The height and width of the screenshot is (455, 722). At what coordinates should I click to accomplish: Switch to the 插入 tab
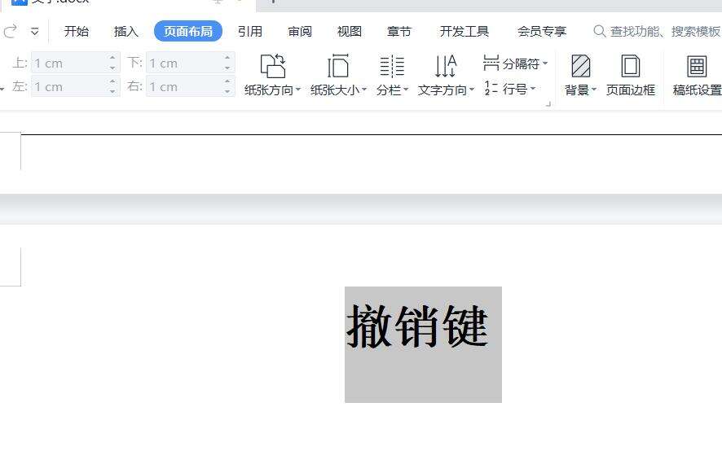click(126, 31)
